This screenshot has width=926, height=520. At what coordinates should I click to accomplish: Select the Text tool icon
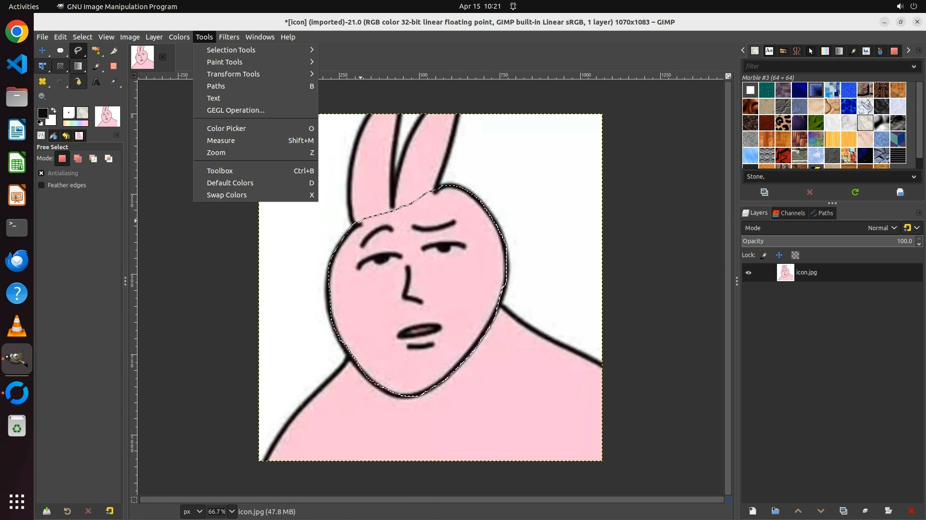pos(96,82)
